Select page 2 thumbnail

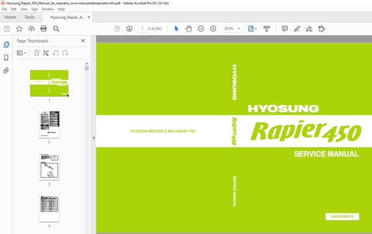(49, 124)
